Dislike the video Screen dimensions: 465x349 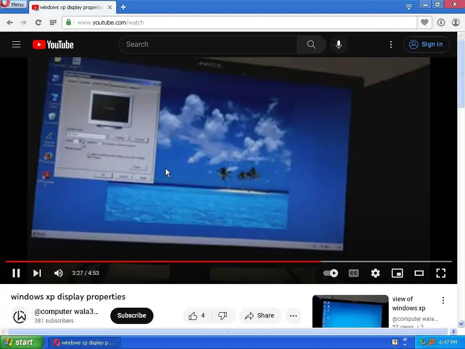point(223,315)
